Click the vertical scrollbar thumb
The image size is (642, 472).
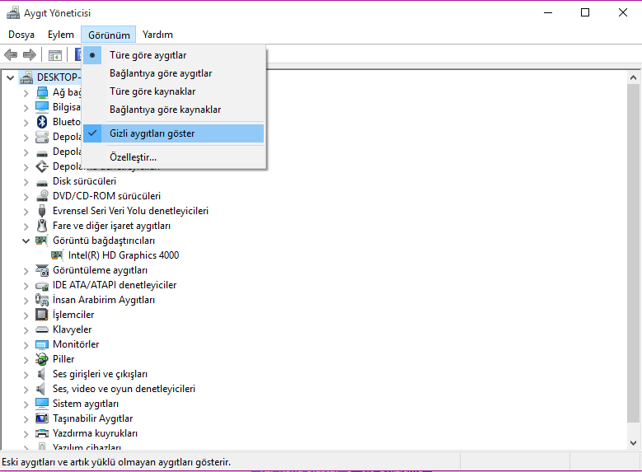click(634, 254)
